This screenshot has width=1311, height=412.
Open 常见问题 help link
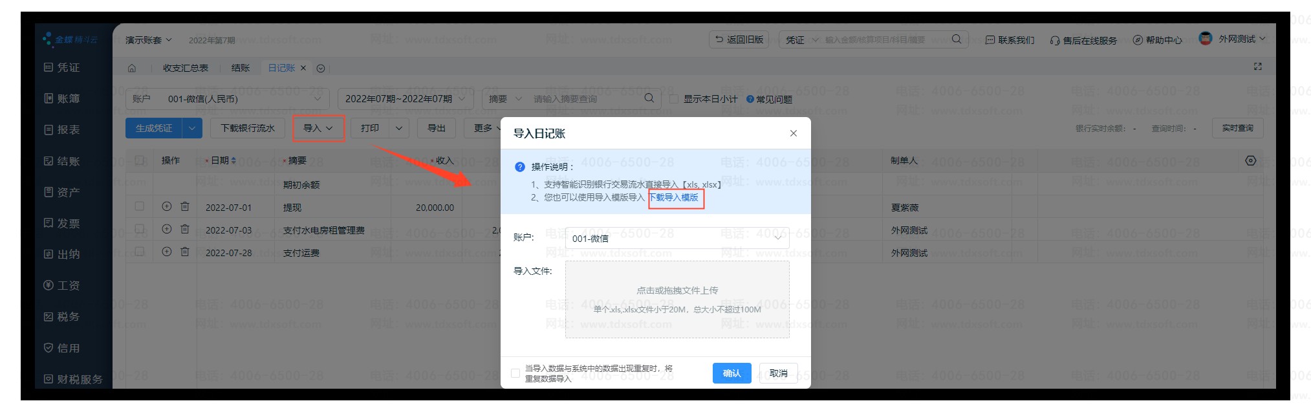(x=769, y=99)
